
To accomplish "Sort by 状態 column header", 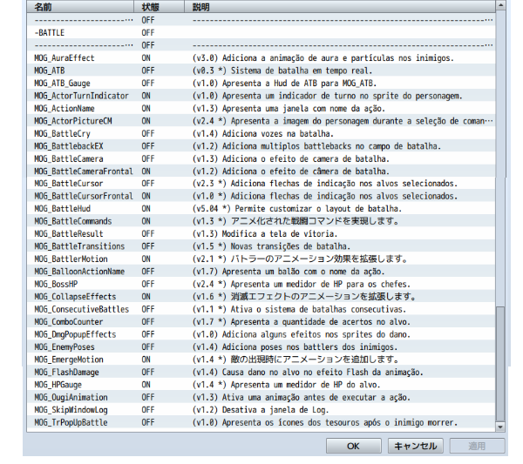I will pyautogui.click(x=160, y=7).
